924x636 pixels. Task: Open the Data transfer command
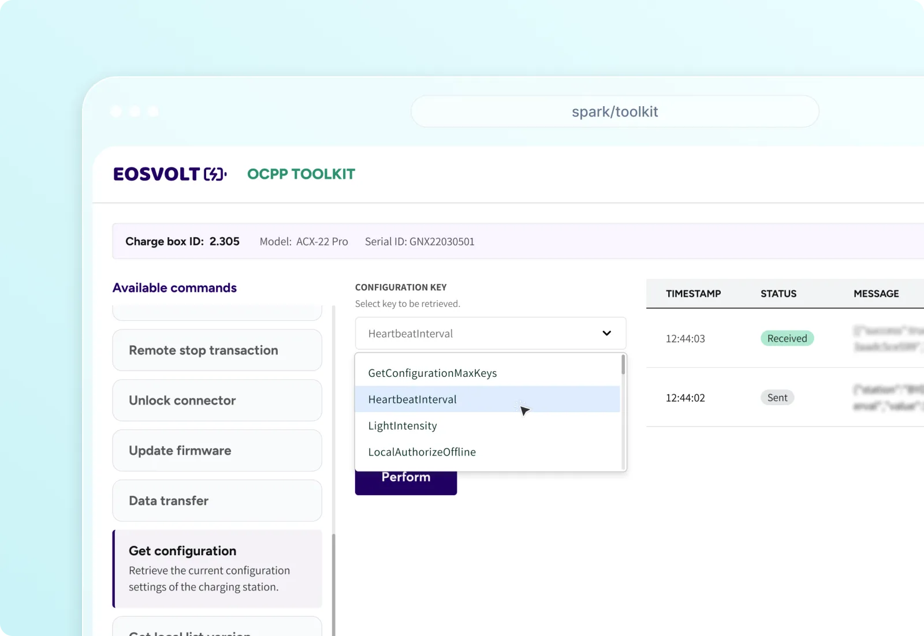pyautogui.click(x=217, y=501)
